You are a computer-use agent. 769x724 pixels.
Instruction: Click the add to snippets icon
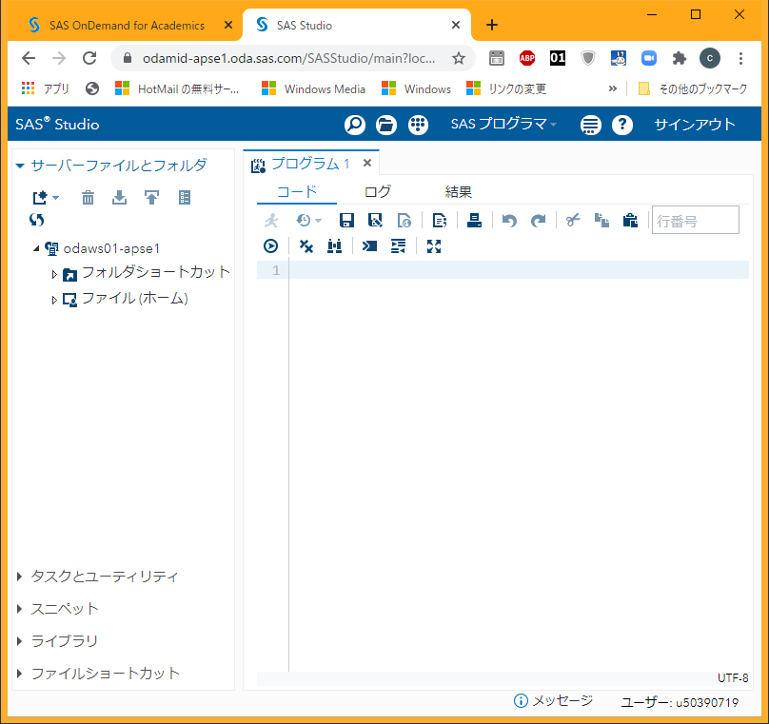pos(440,221)
